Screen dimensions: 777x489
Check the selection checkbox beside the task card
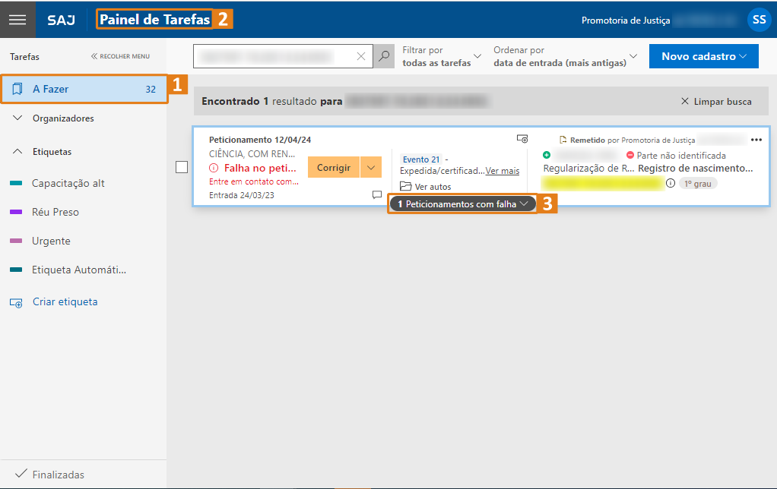tap(182, 167)
